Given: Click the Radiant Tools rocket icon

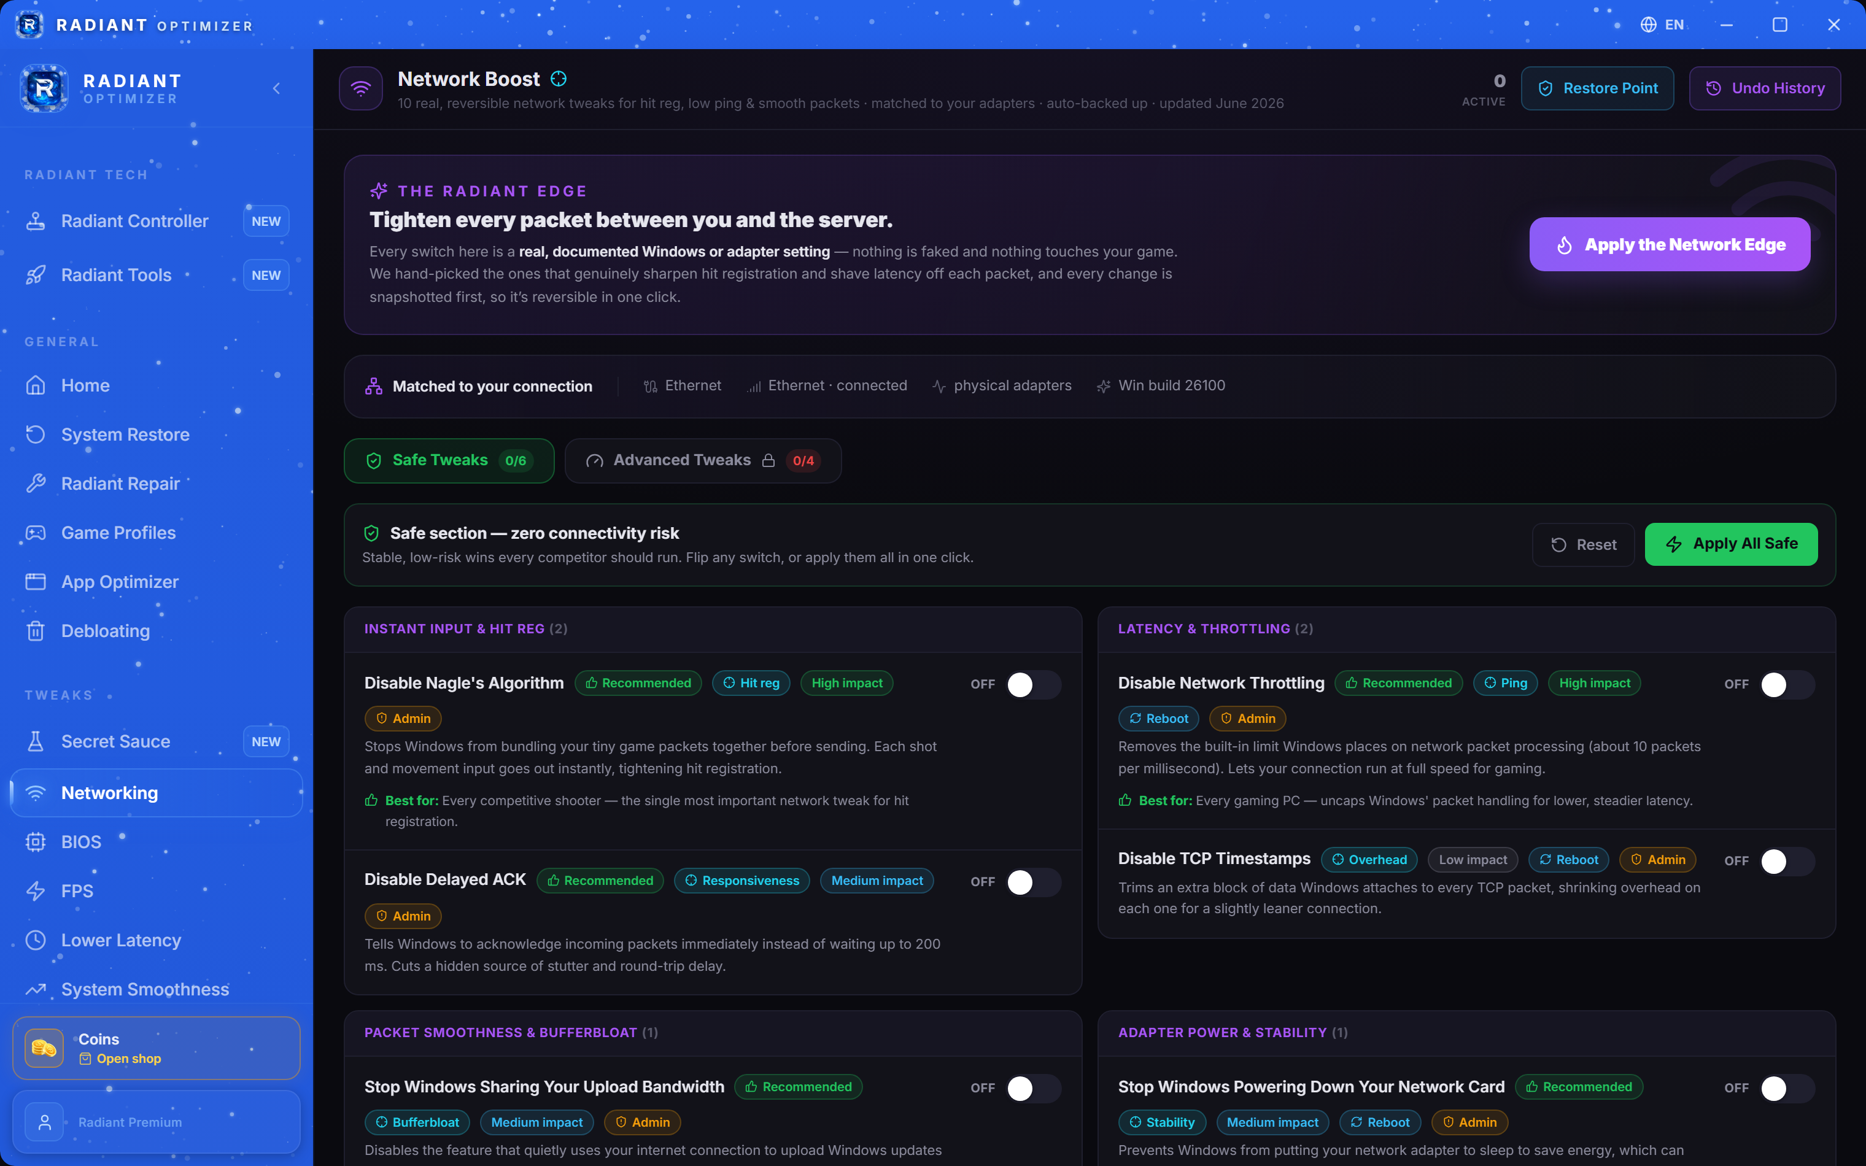Looking at the screenshot, I should 36,276.
